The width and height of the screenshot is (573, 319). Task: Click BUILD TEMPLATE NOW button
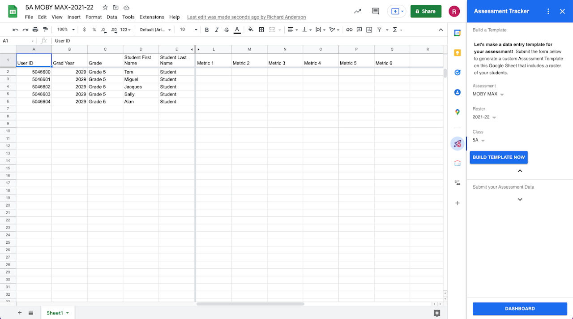coord(499,157)
